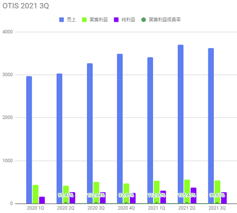Select the 売上 legend label
The width and height of the screenshot is (237, 213).
click(x=71, y=20)
